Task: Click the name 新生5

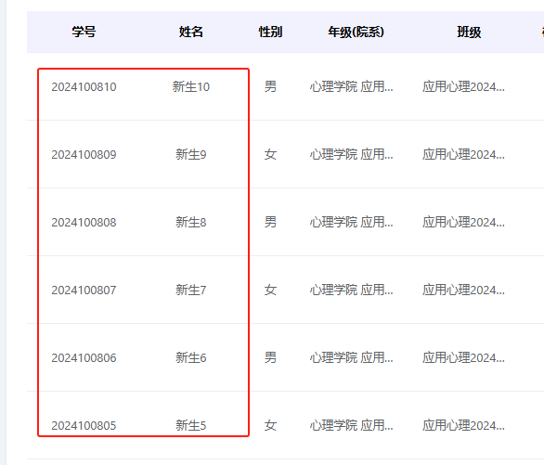Action: 191,425
